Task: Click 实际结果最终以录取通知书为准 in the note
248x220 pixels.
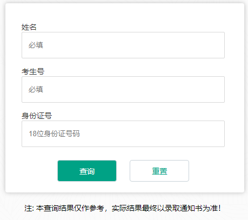Action: point(164,208)
